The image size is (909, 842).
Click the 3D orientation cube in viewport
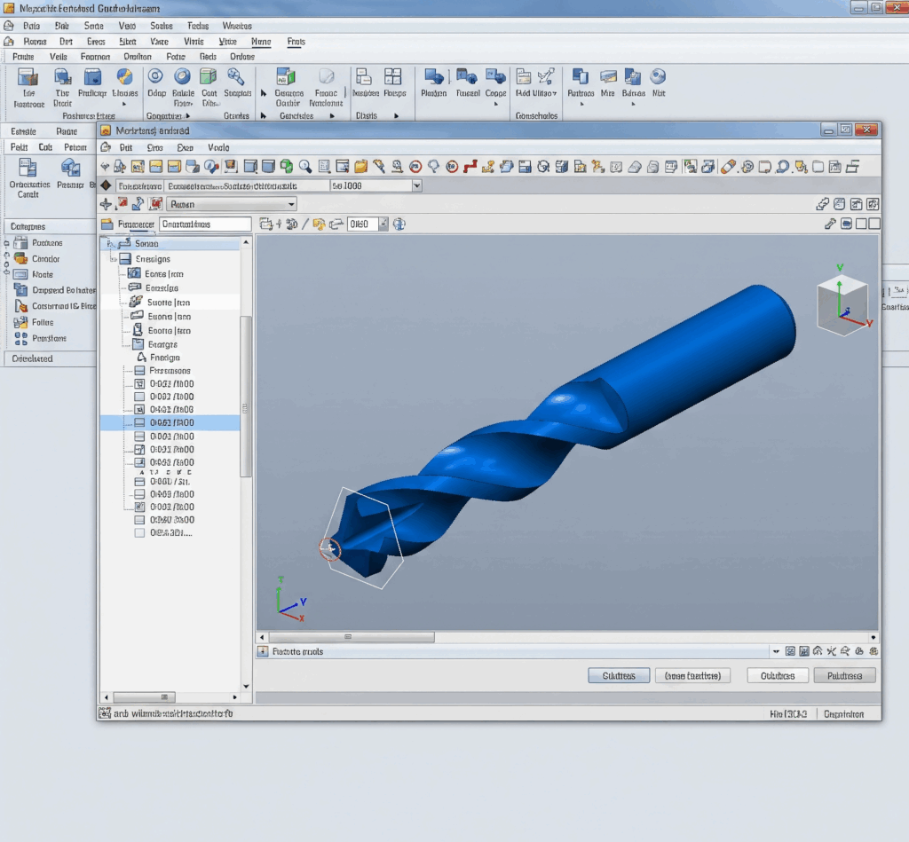point(842,303)
